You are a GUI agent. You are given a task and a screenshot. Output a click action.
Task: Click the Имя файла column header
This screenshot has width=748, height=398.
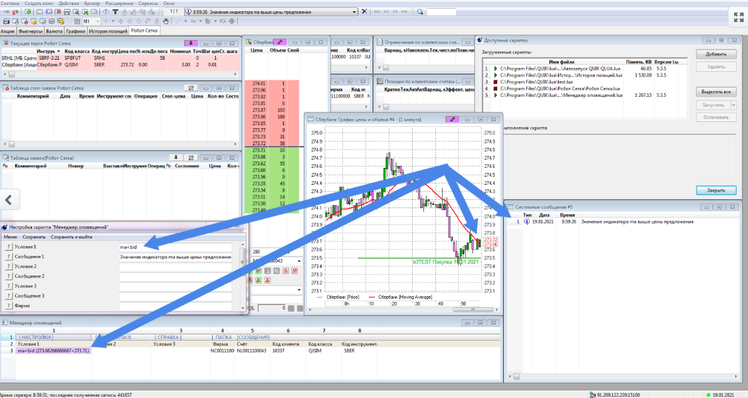point(561,62)
